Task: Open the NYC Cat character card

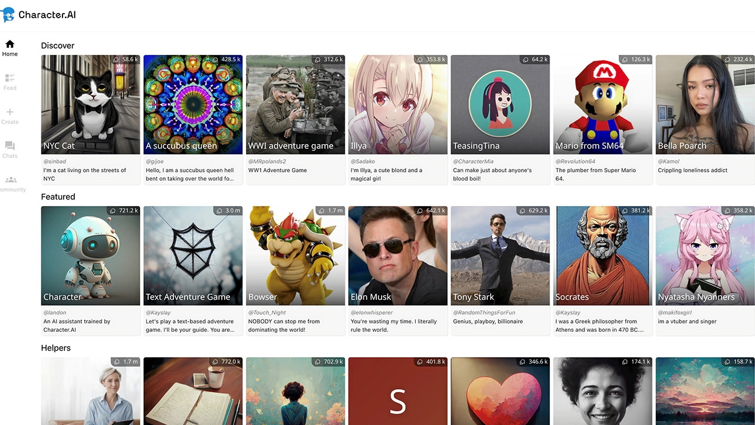Action: [x=90, y=104]
